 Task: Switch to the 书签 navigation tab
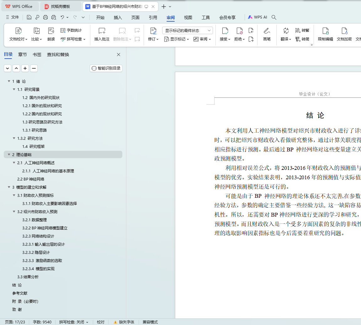[37, 55]
